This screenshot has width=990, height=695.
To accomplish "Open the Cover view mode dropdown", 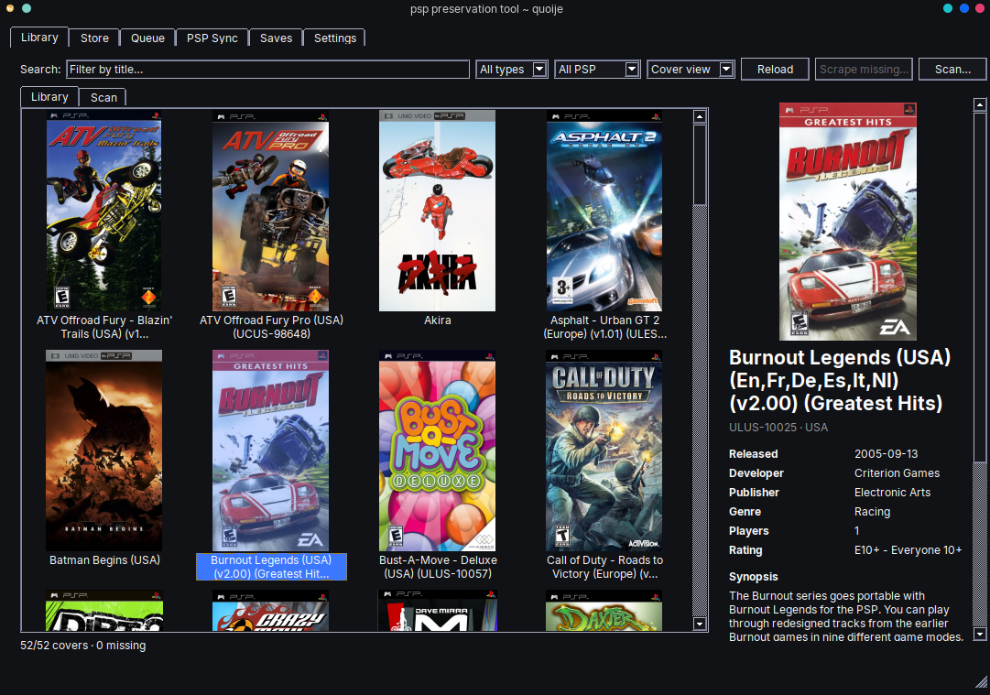I will coord(691,70).
